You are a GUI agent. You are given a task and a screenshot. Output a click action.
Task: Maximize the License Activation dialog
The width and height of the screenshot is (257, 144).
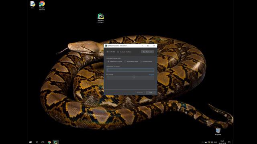(x=148, y=46)
